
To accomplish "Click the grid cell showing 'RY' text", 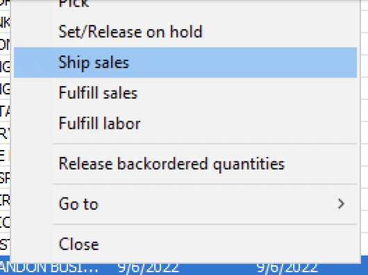I will 5,133.
